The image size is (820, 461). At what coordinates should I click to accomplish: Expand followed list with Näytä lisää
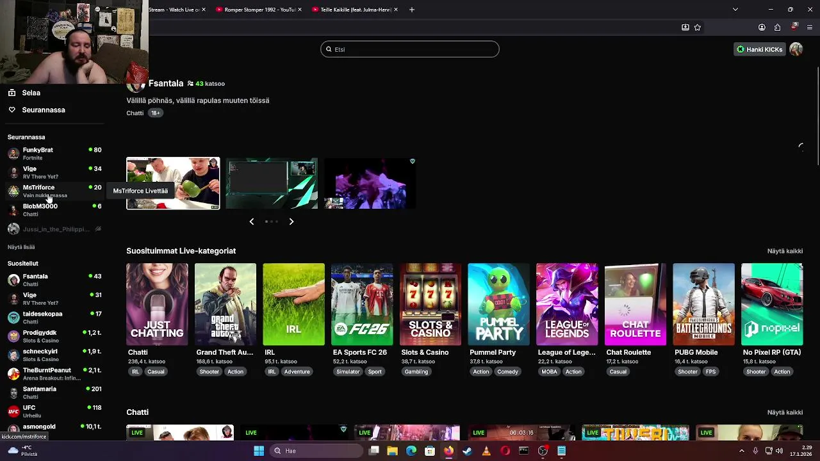(x=21, y=247)
